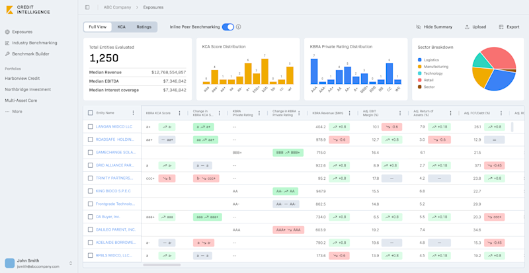Viewport: 529px width, 273px height.
Task: Open the Frontgrade Technolo entity link
Action: pos(115,204)
